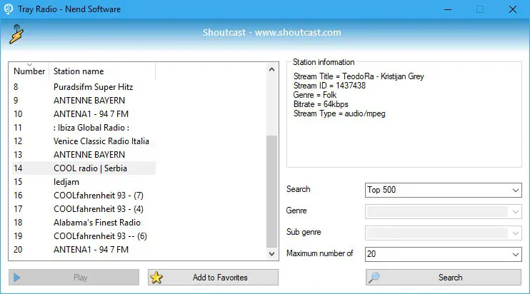530x294 pixels.
Task: Click the 'Bitrate = 64kbps' line
Action: [321, 104]
